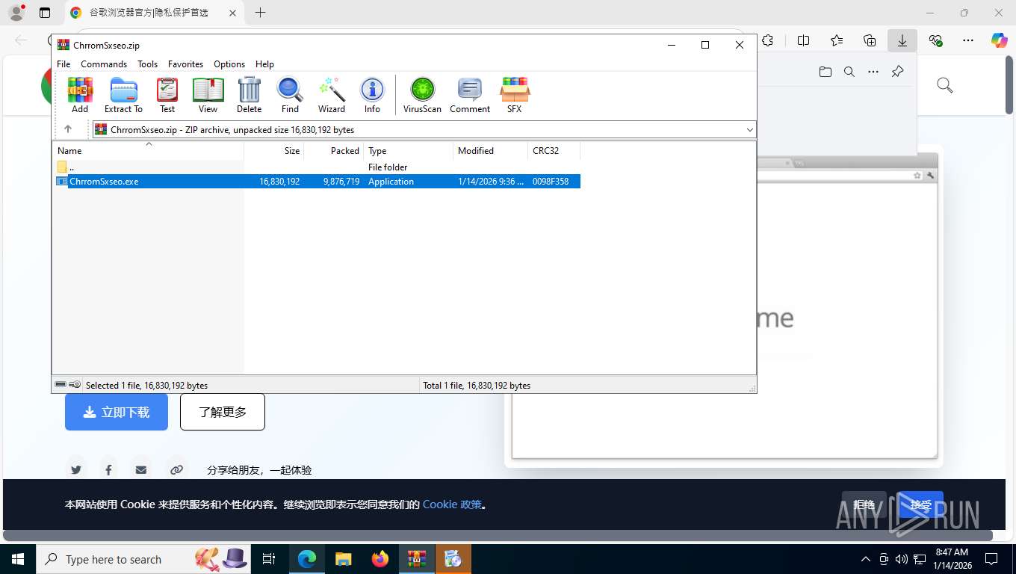The width and height of the screenshot is (1016, 574).
Task: Sort by the Modified column header
Action: [491, 150]
